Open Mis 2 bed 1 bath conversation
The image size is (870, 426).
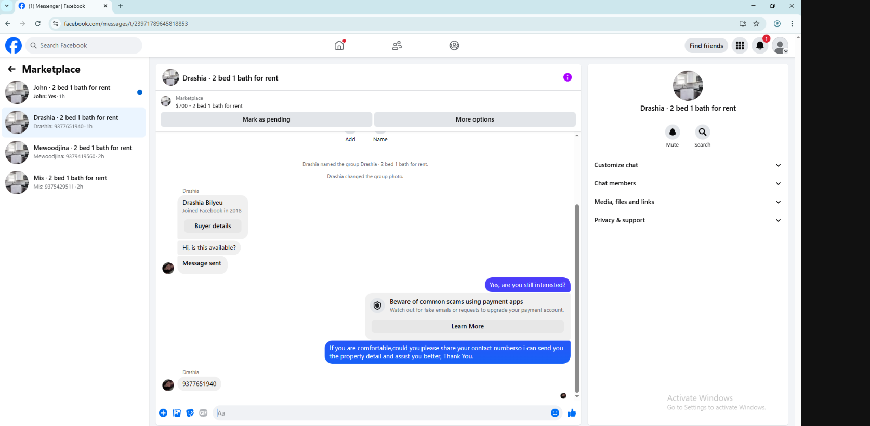click(x=74, y=183)
